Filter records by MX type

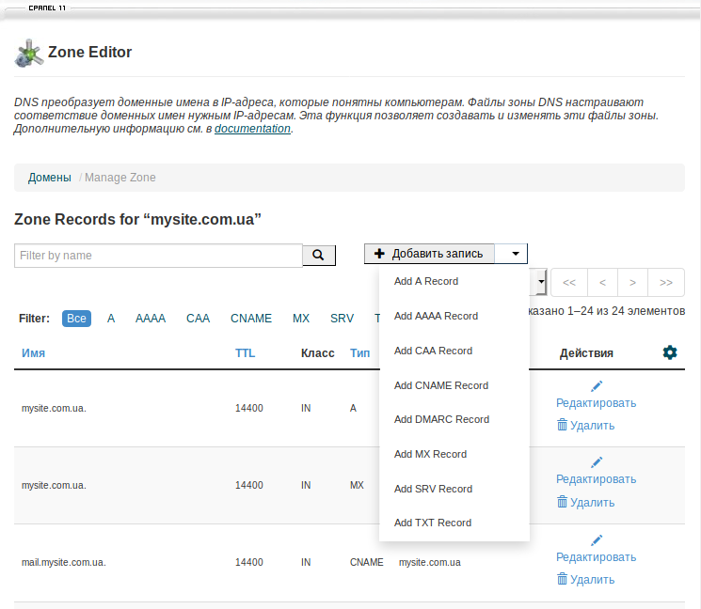[301, 319]
